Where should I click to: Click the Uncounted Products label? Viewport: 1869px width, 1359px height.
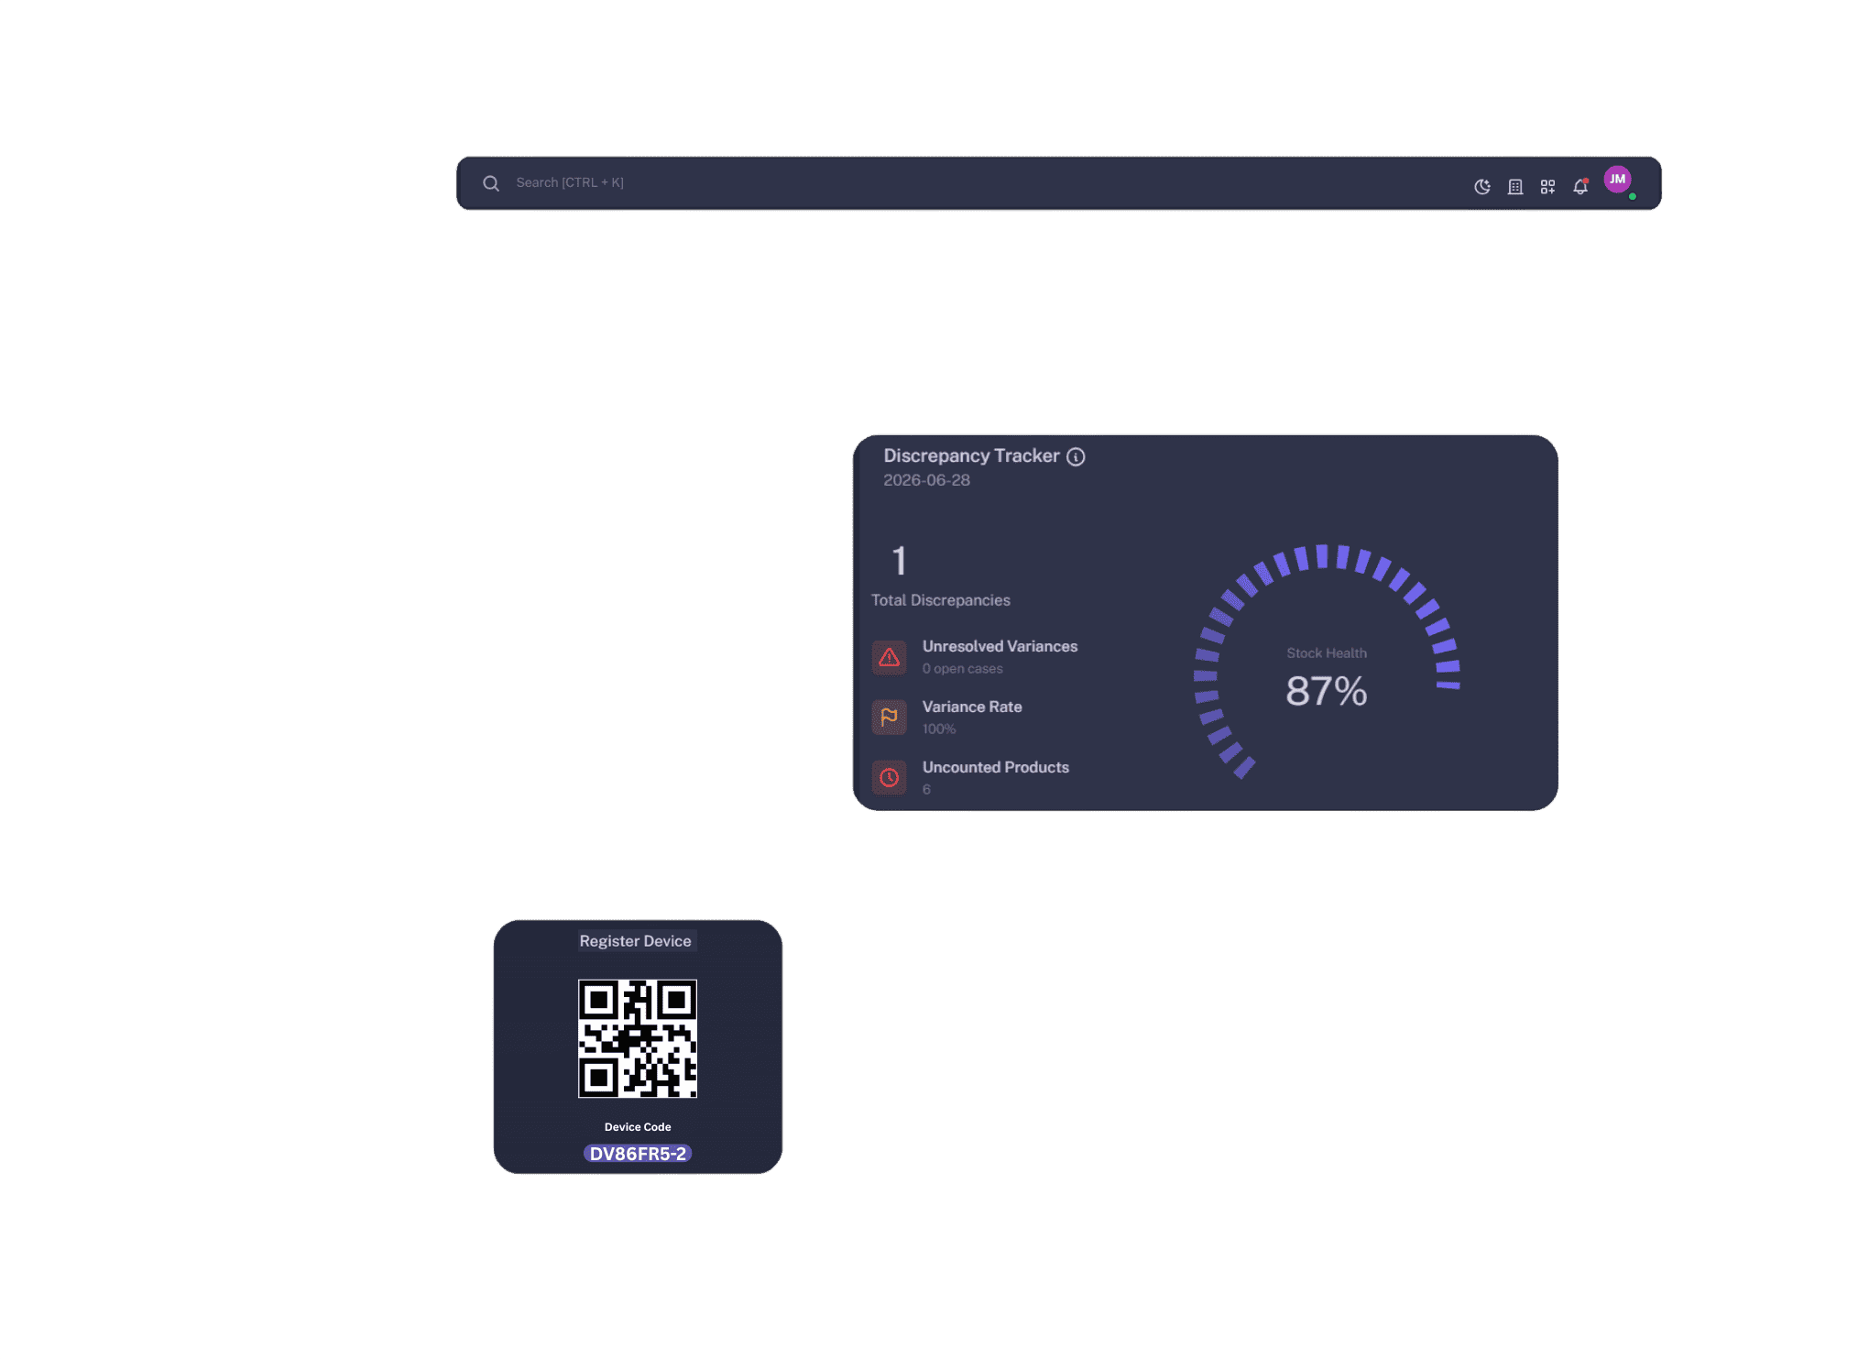(x=995, y=767)
